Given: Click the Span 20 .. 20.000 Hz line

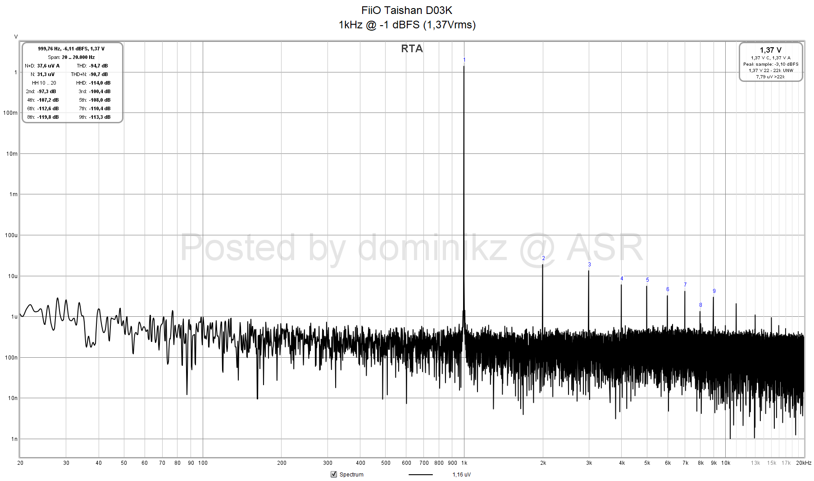Looking at the screenshot, I should tap(71, 57).
